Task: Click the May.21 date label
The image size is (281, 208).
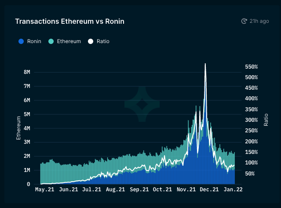Action: click(x=44, y=190)
